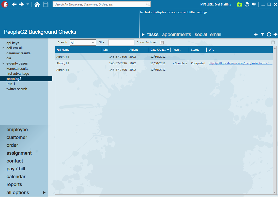The height and width of the screenshot is (197, 278).
Task: Click the Home icon
Action: pyautogui.click(x=37, y=4)
